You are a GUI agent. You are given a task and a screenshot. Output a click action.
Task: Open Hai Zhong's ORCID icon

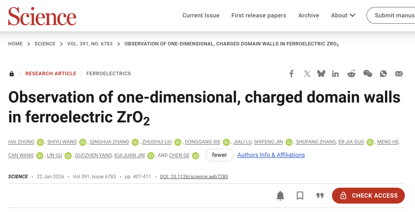tap(40, 142)
